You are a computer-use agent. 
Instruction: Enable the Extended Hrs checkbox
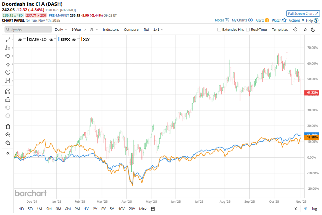[219, 30]
